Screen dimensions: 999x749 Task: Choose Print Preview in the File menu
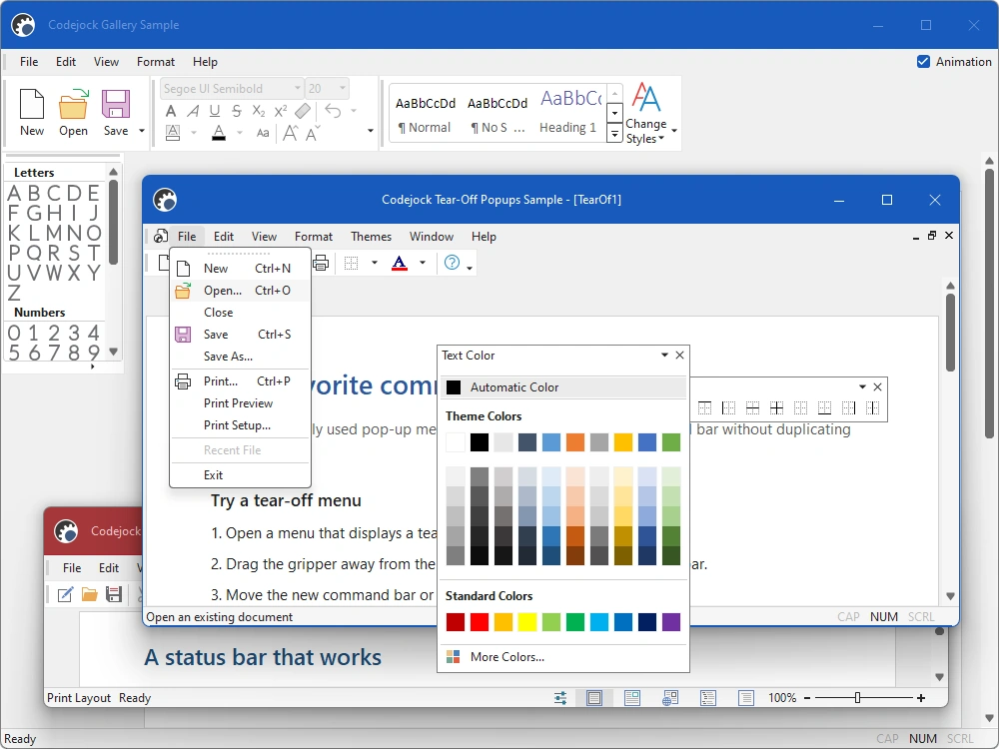coord(240,403)
